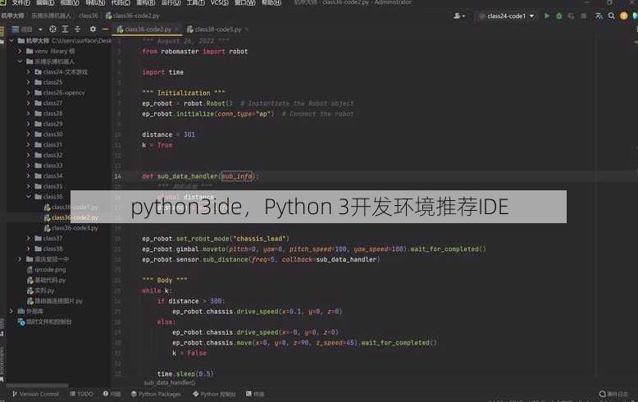The image size is (638, 402).
Task: Expand the class27 folder
Action: 28,103
